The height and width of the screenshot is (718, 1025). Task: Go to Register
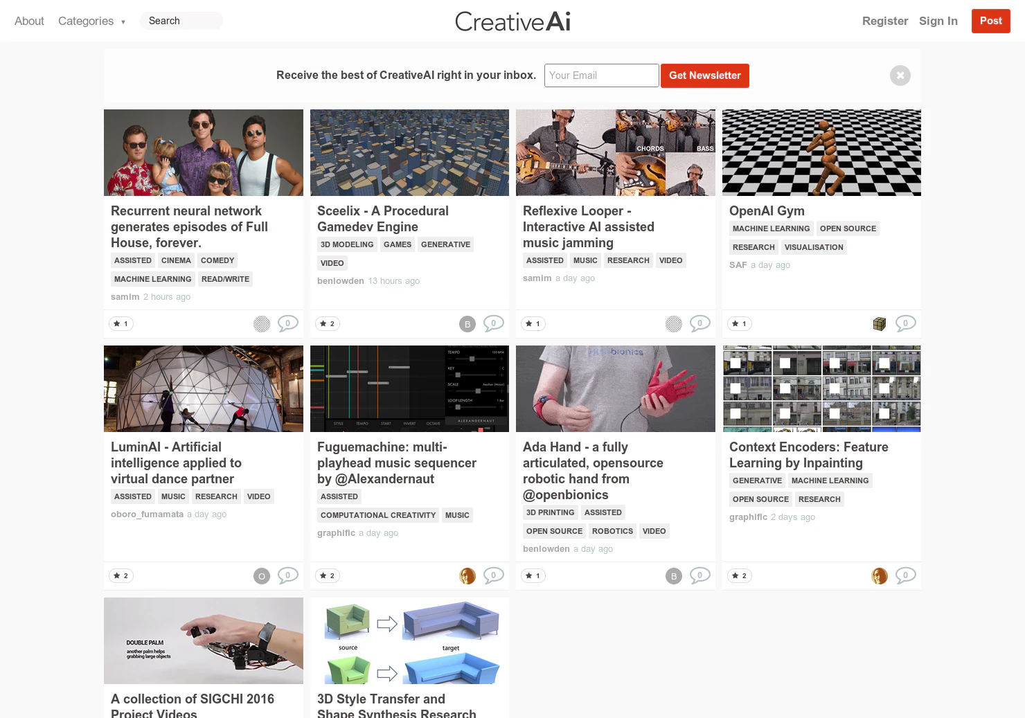[x=885, y=21]
